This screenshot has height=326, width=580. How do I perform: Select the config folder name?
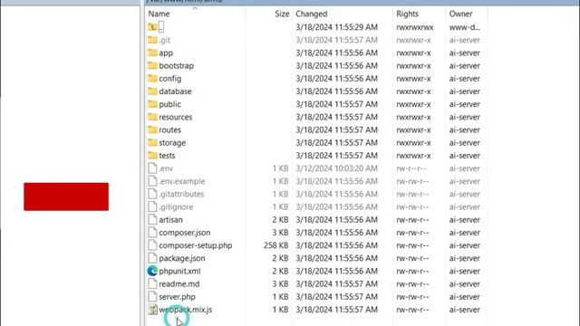pyautogui.click(x=169, y=79)
